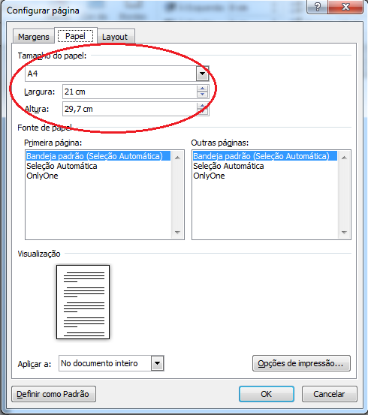Confirm with the OK button
368x415 pixels.
(x=267, y=394)
